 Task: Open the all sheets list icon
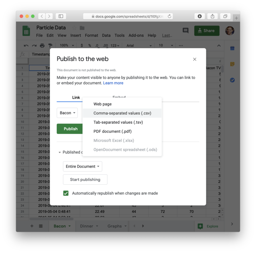41,226
